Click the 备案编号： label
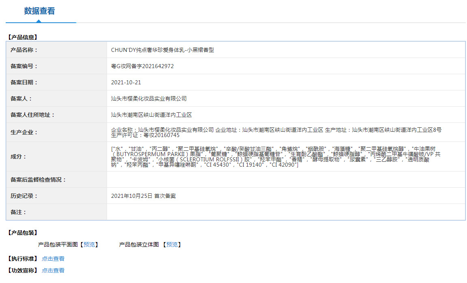Screen dimensions: 467x283 point(24,66)
